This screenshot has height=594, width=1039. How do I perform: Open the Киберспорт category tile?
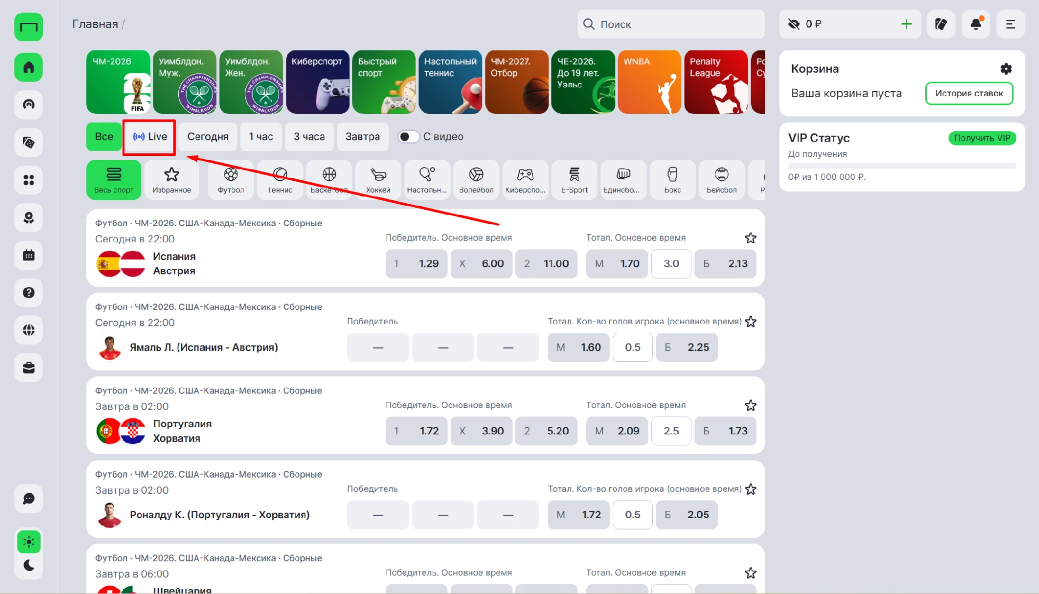click(x=318, y=82)
